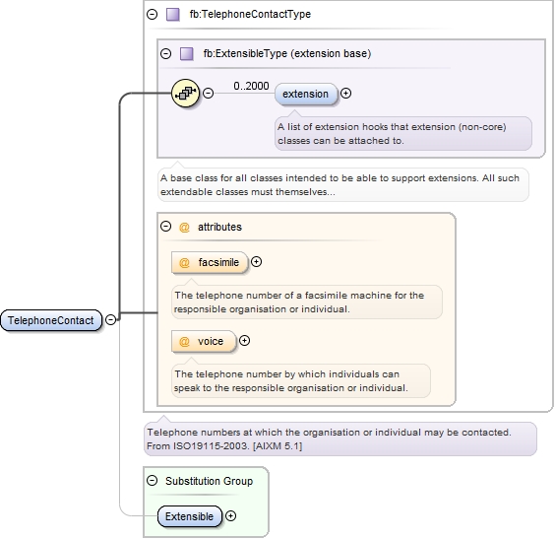Collapse the fb:TelephoneContactType box
555x539 pixels.
(x=153, y=14)
